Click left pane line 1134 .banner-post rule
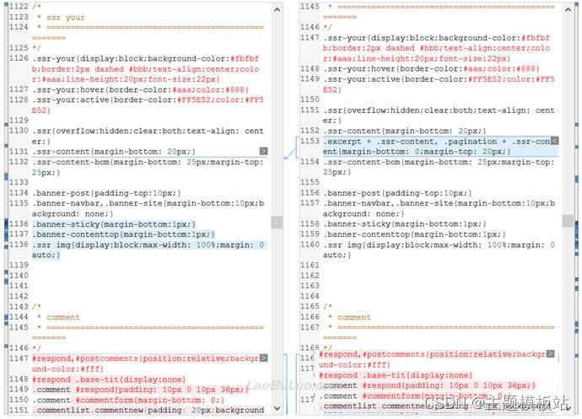 (106, 193)
